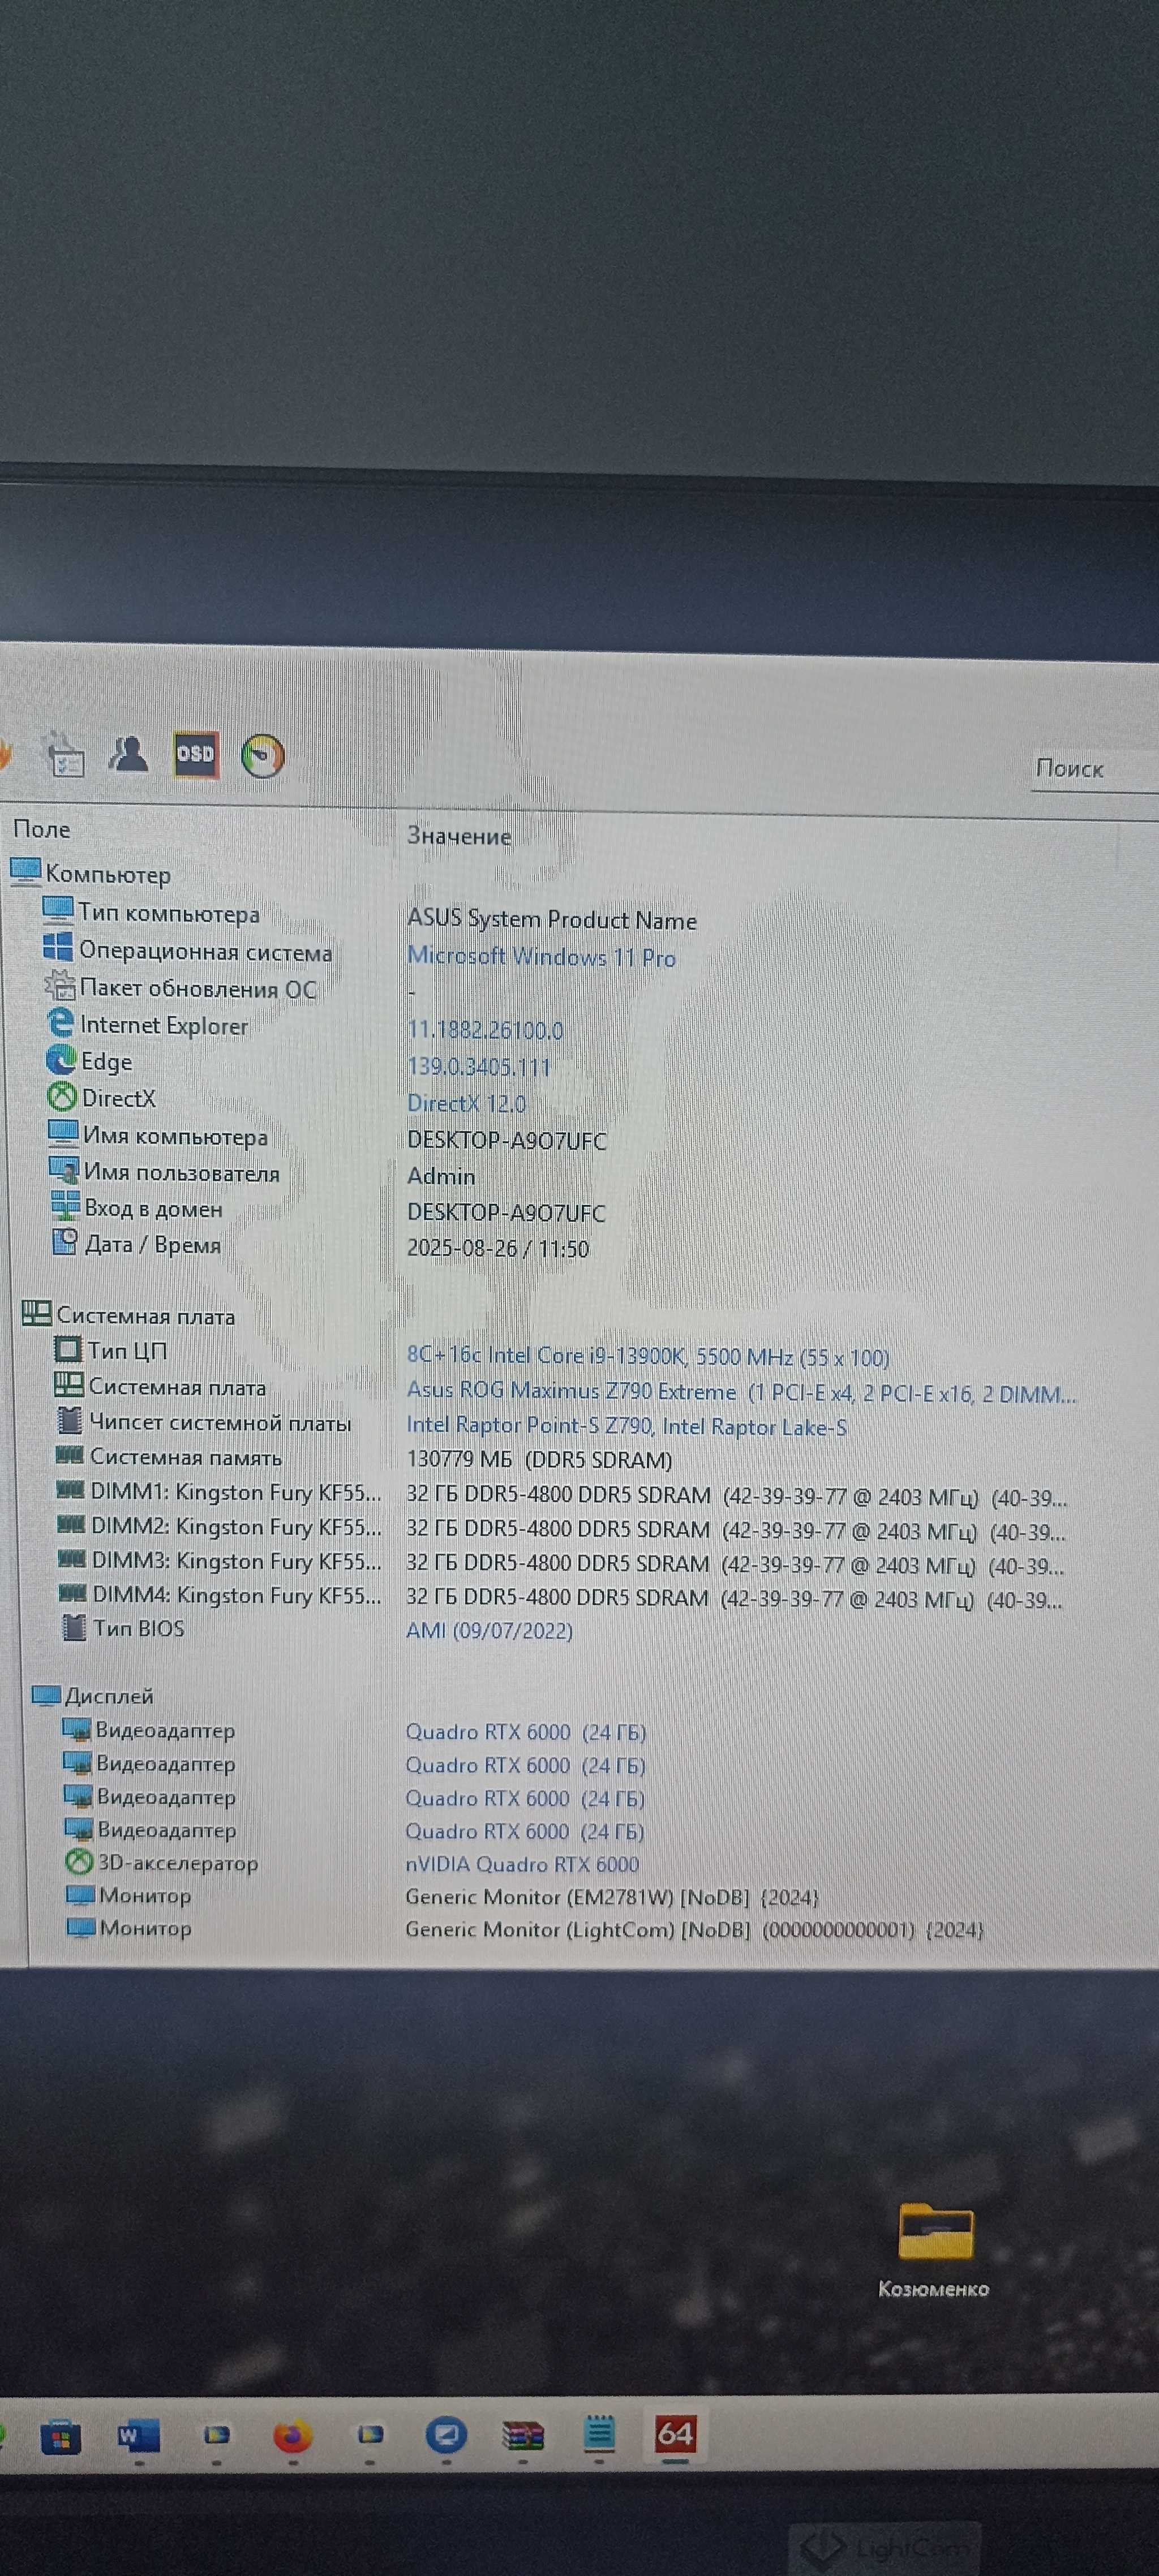The width and height of the screenshot is (1159, 2576).
Task: Open the Asus ROG Maximus Z790 Extreme link
Action: tap(571, 1391)
